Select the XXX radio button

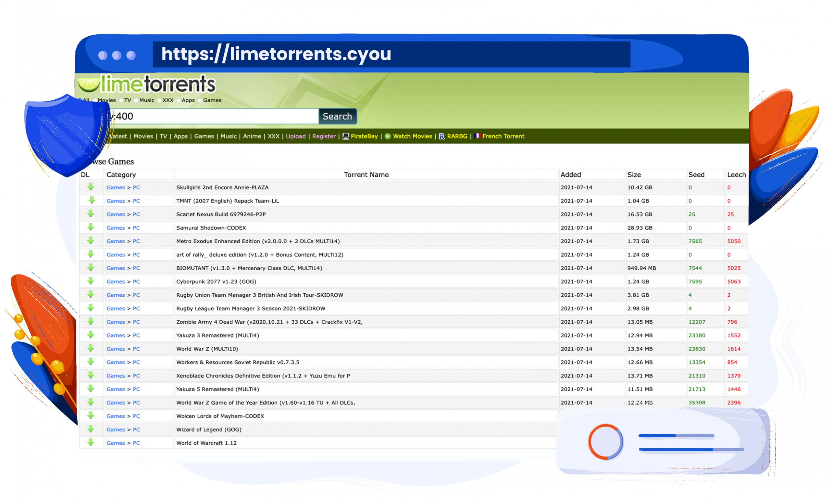point(159,100)
